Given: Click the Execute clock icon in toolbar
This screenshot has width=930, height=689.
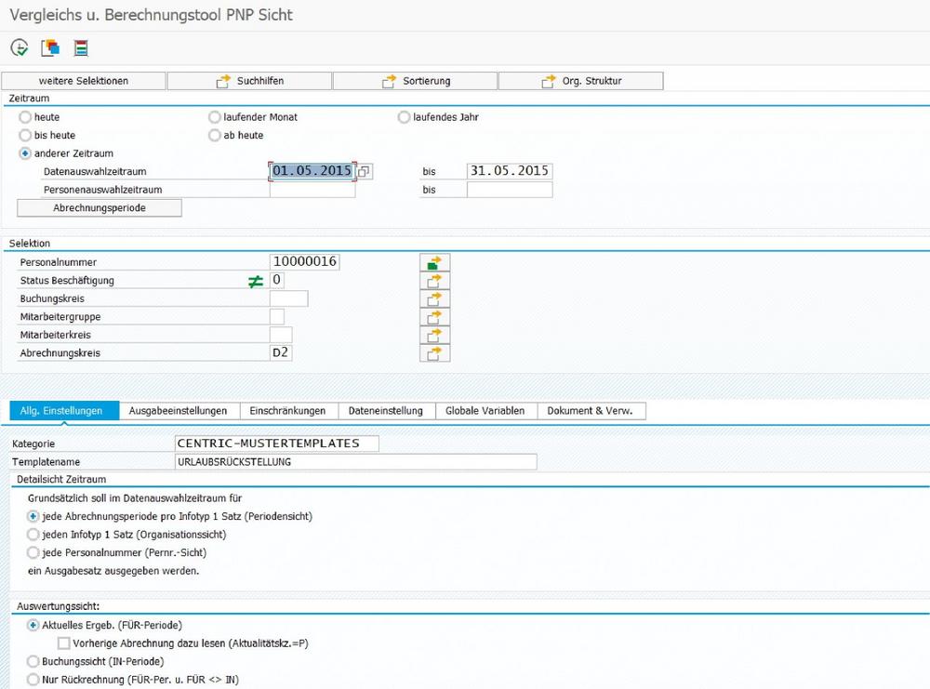Looking at the screenshot, I should click(x=20, y=47).
